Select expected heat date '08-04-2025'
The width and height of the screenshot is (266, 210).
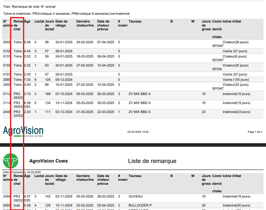[106, 56]
